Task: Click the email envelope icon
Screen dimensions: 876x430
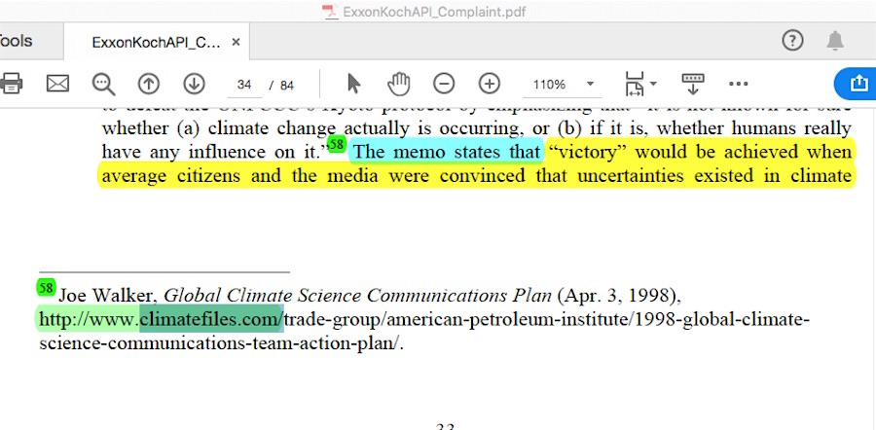Action: pyautogui.click(x=58, y=84)
